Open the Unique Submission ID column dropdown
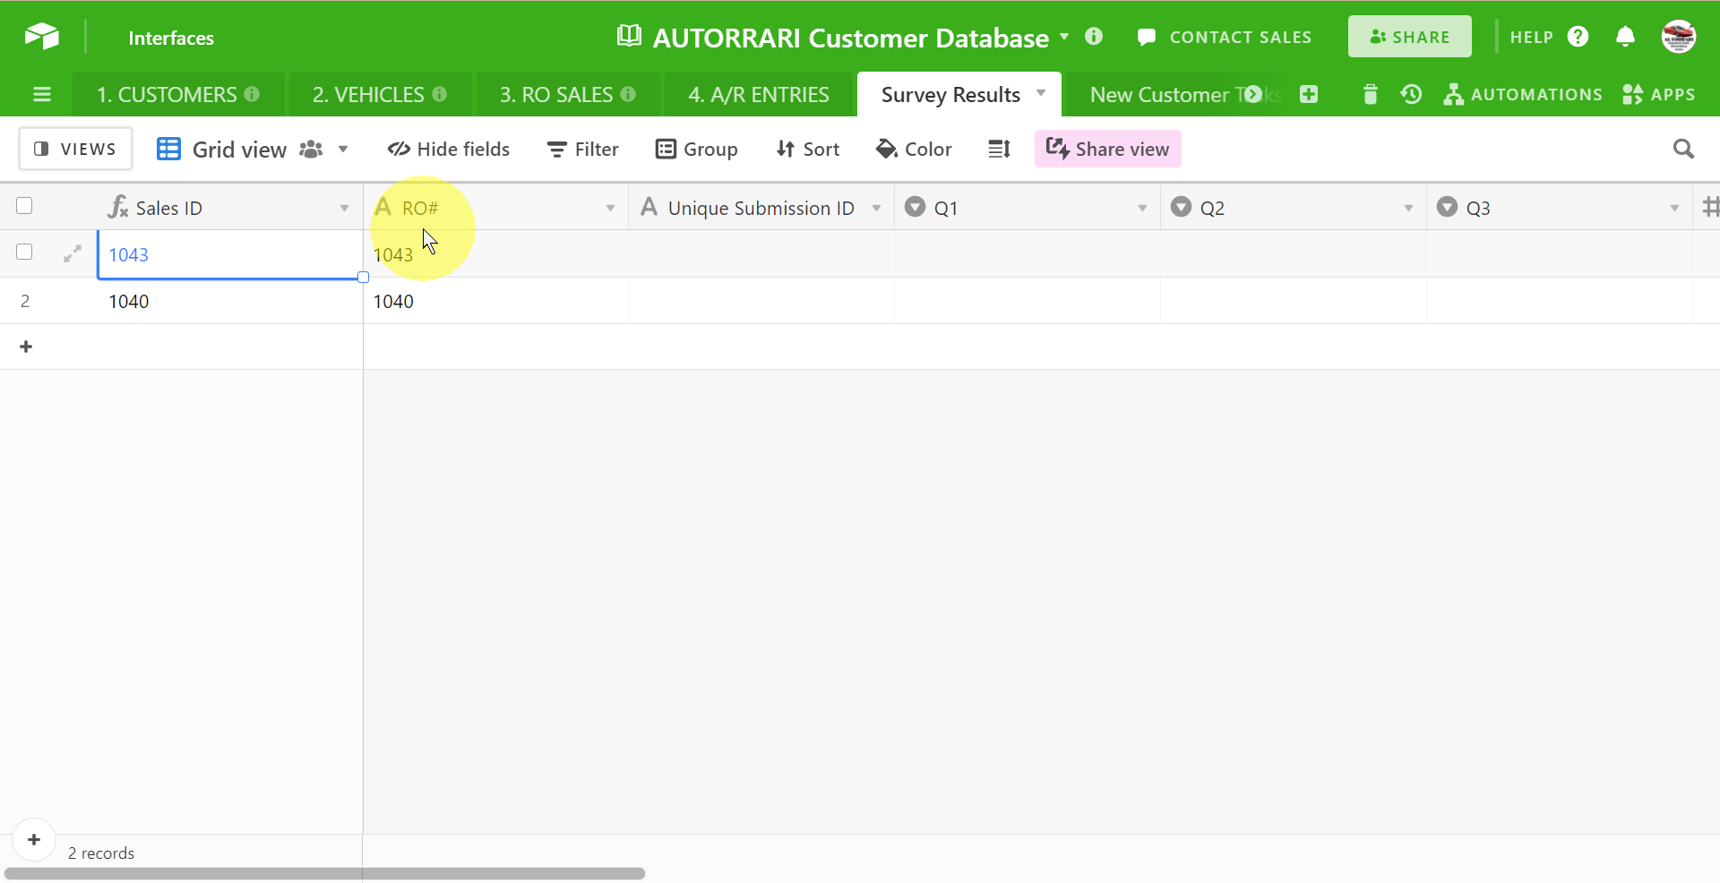Image resolution: width=1720 pixels, height=883 pixels. 876,208
